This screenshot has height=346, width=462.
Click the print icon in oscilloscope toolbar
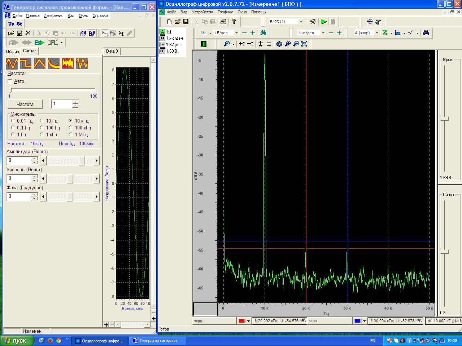(223, 22)
